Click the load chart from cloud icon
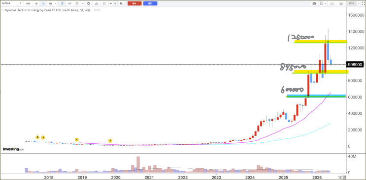Image resolution: width=366 pixels, height=180 pixels. tap(333, 3)
